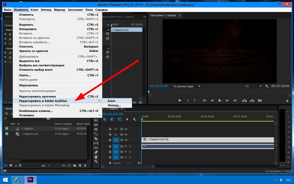The image size is (294, 184).
Task: Click the Lift button
Action: point(244,100)
